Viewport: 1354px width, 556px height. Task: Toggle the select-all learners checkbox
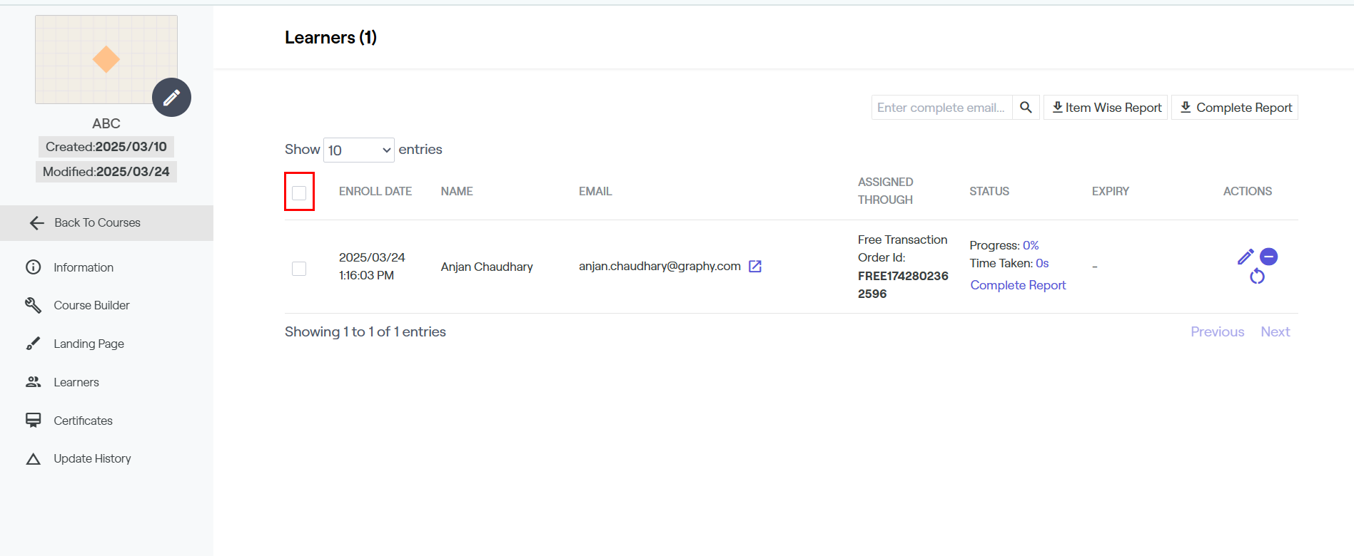(x=299, y=192)
